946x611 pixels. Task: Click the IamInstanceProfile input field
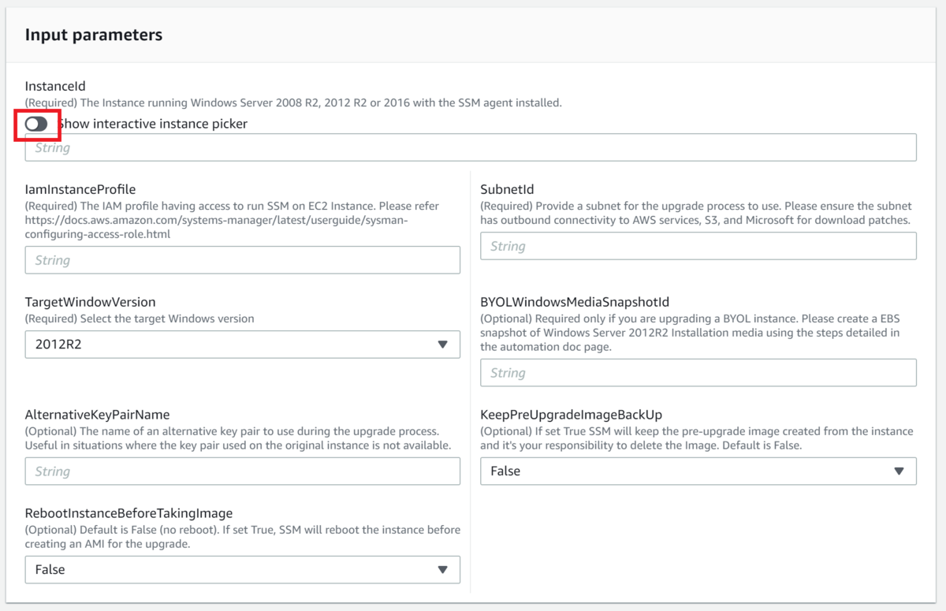(243, 260)
